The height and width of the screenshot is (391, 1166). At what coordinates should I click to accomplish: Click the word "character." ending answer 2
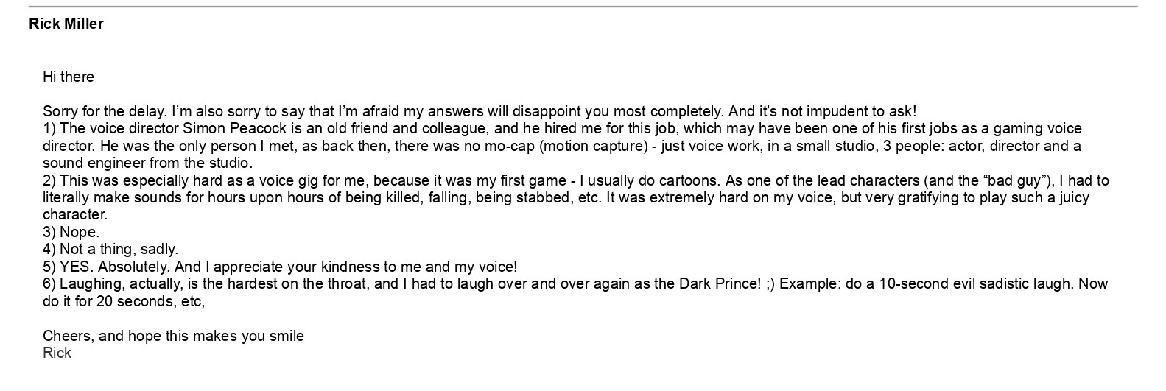(x=75, y=215)
